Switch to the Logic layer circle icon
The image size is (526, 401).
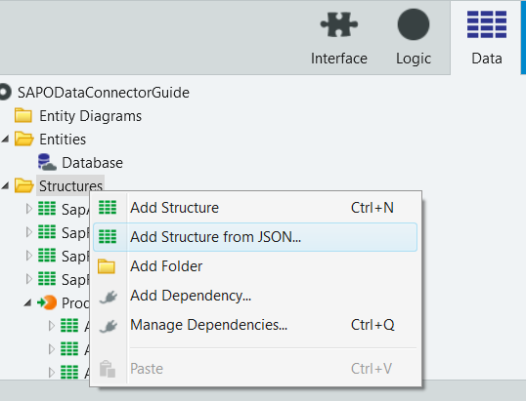414,24
